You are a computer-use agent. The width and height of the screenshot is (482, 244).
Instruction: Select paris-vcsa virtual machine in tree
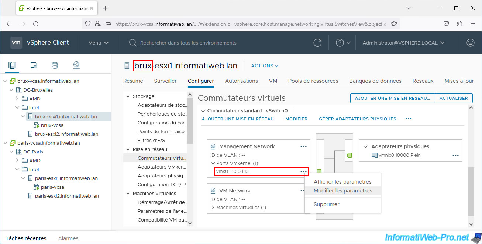pyautogui.click(x=52, y=187)
